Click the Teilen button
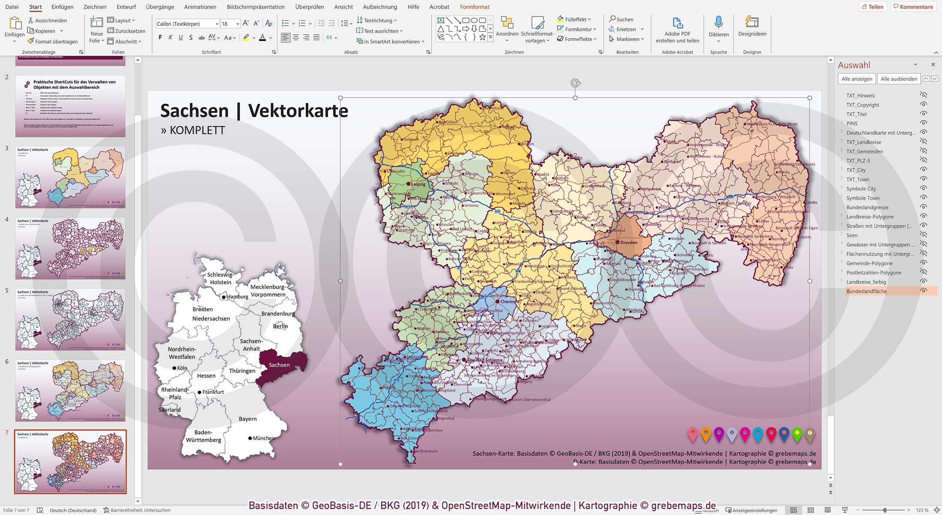942x515 pixels. pyautogui.click(x=873, y=6)
